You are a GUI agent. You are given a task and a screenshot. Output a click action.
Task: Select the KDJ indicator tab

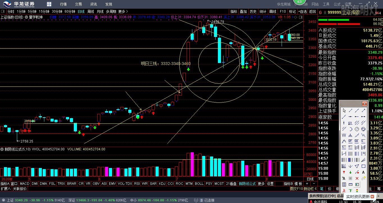(162, 184)
